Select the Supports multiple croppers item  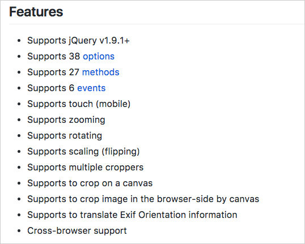[x=86, y=168]
